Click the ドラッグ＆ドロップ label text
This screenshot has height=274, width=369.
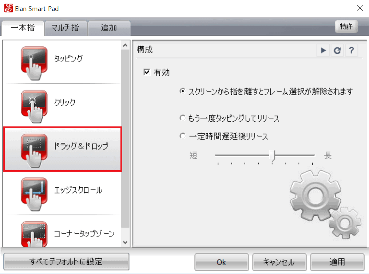point(81,146)
